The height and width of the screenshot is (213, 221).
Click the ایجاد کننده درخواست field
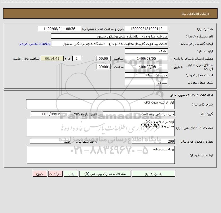(x=110, y=43)
